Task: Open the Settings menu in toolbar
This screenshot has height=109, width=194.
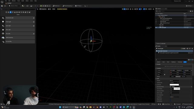Action: 189,6
